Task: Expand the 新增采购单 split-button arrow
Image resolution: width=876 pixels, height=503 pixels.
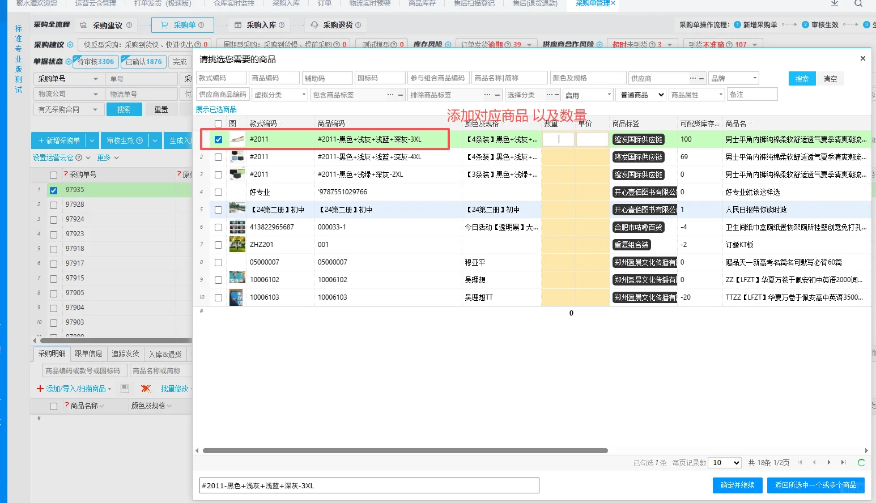Action: [92, 140]
